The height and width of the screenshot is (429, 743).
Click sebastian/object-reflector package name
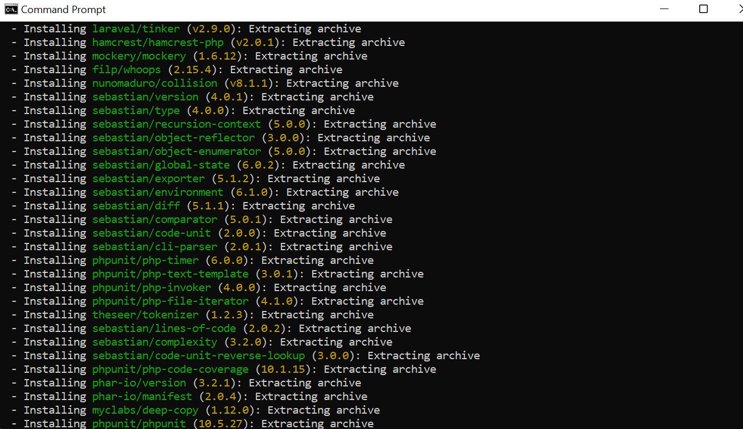click(x=173, y=137)
